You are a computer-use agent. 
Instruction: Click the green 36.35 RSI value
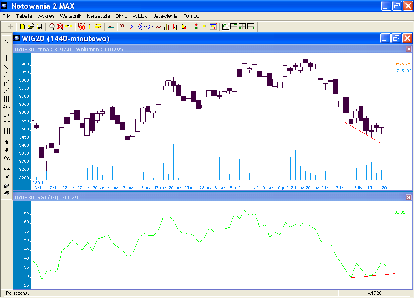click(x=400, y=212)
